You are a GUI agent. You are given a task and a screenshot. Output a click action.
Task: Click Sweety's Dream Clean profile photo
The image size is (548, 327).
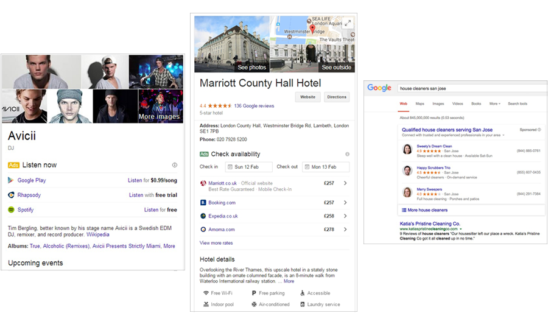coord(407,149)
